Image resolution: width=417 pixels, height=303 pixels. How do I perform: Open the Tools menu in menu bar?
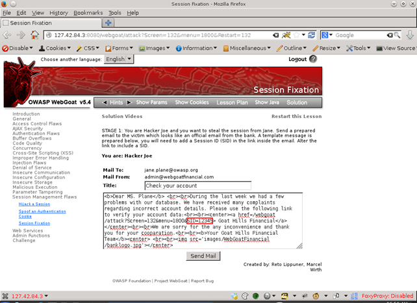(115, 12)
